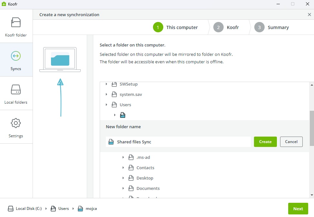Click the Contacts folder icon

131,168
